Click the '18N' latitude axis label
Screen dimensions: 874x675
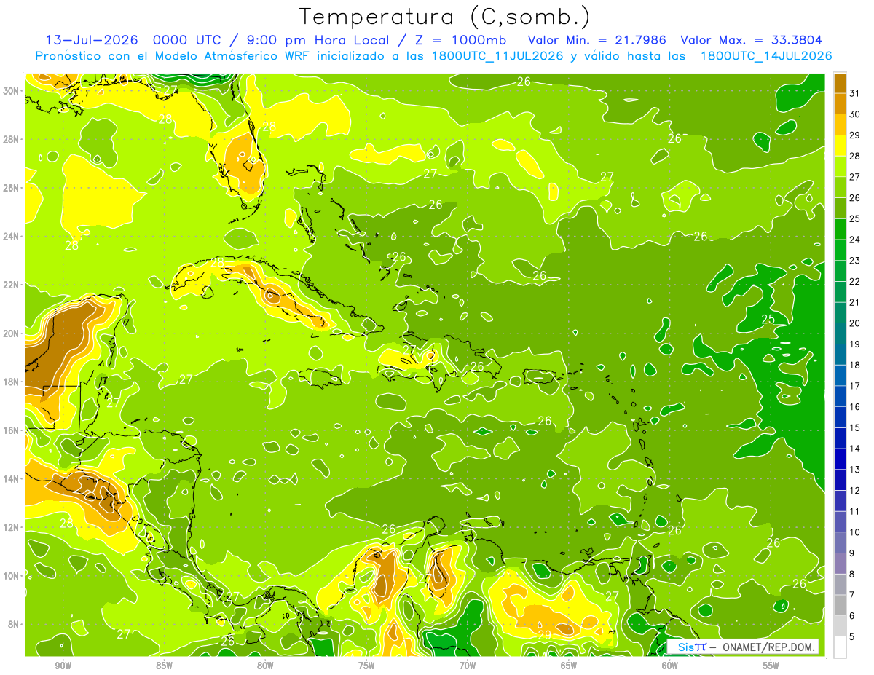tap(11, 382)
